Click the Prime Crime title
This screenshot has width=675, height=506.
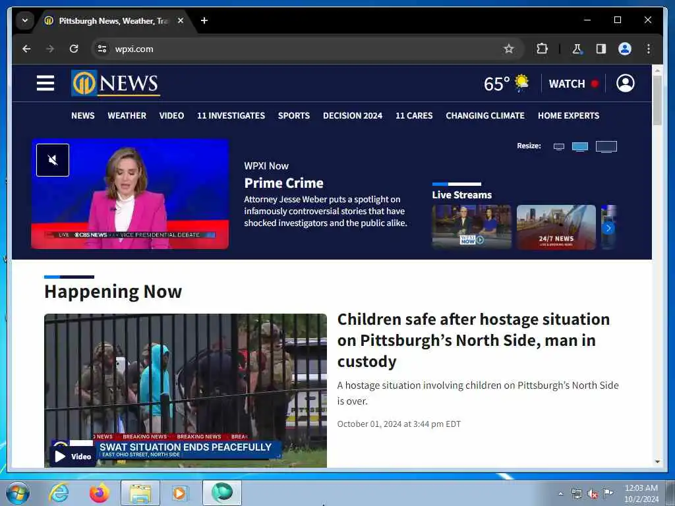point(283,183)
